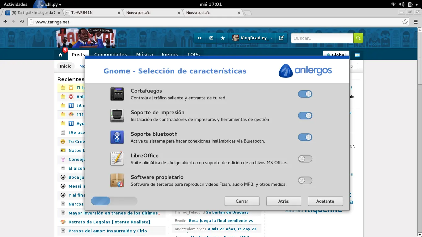Open 'Retrato de Legolas [Intento Realista]' post
This screenshot has width=422, height=237.
click(x=109, y=222)
